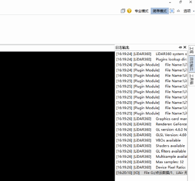The image size is (195, 181).
Task: Open the 工程 side tab
Action: (192, 50)
